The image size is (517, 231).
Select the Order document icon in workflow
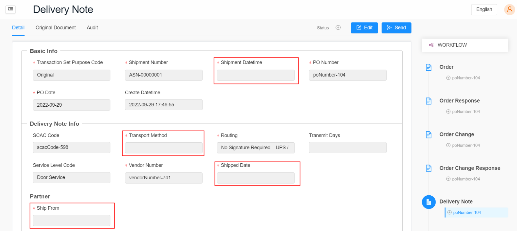coord(428,67)
